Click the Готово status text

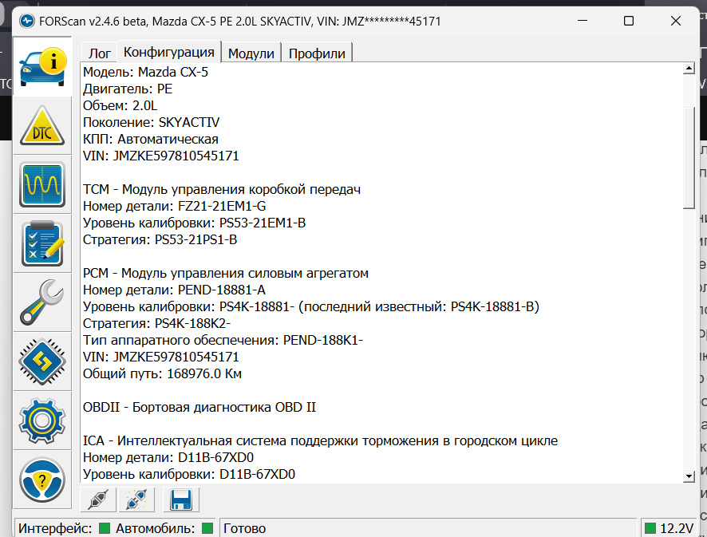[x=244, y=528]
